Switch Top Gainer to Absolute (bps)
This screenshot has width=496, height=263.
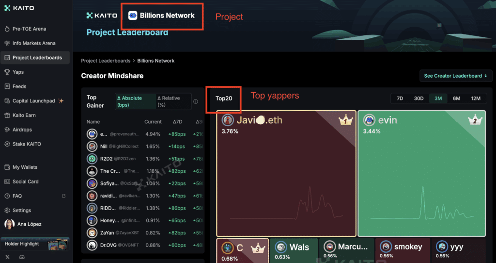[x=135, y=101]
